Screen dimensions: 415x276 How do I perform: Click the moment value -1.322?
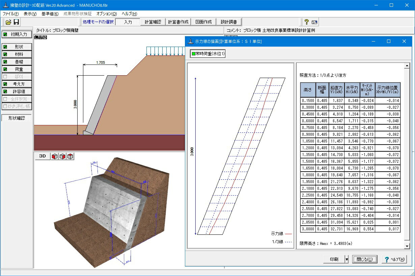(367, 182)
